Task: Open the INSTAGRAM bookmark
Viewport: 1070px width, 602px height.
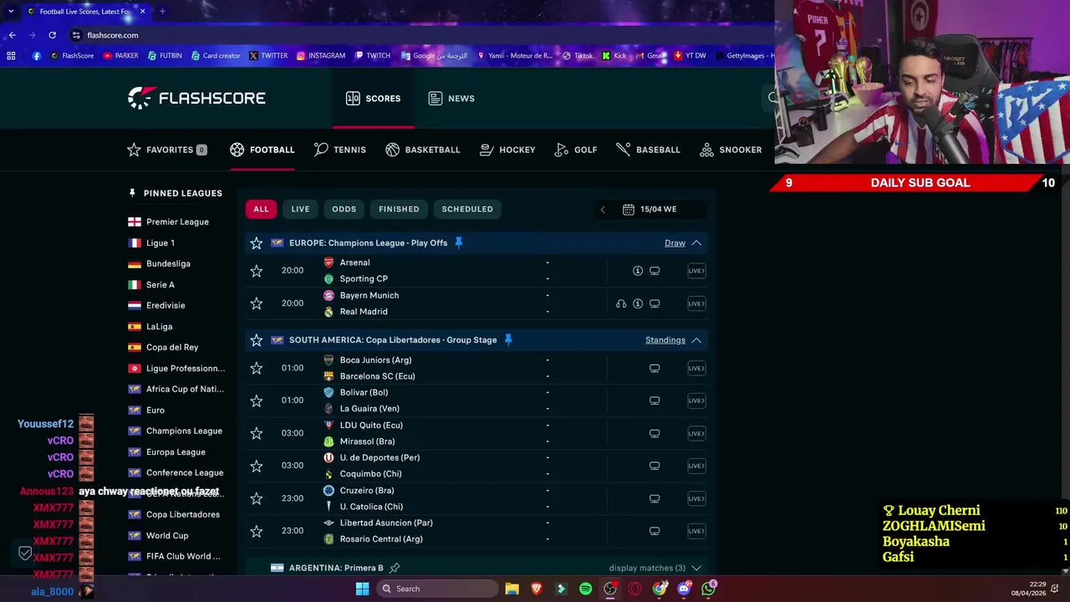Action: [x=320, y=56]
